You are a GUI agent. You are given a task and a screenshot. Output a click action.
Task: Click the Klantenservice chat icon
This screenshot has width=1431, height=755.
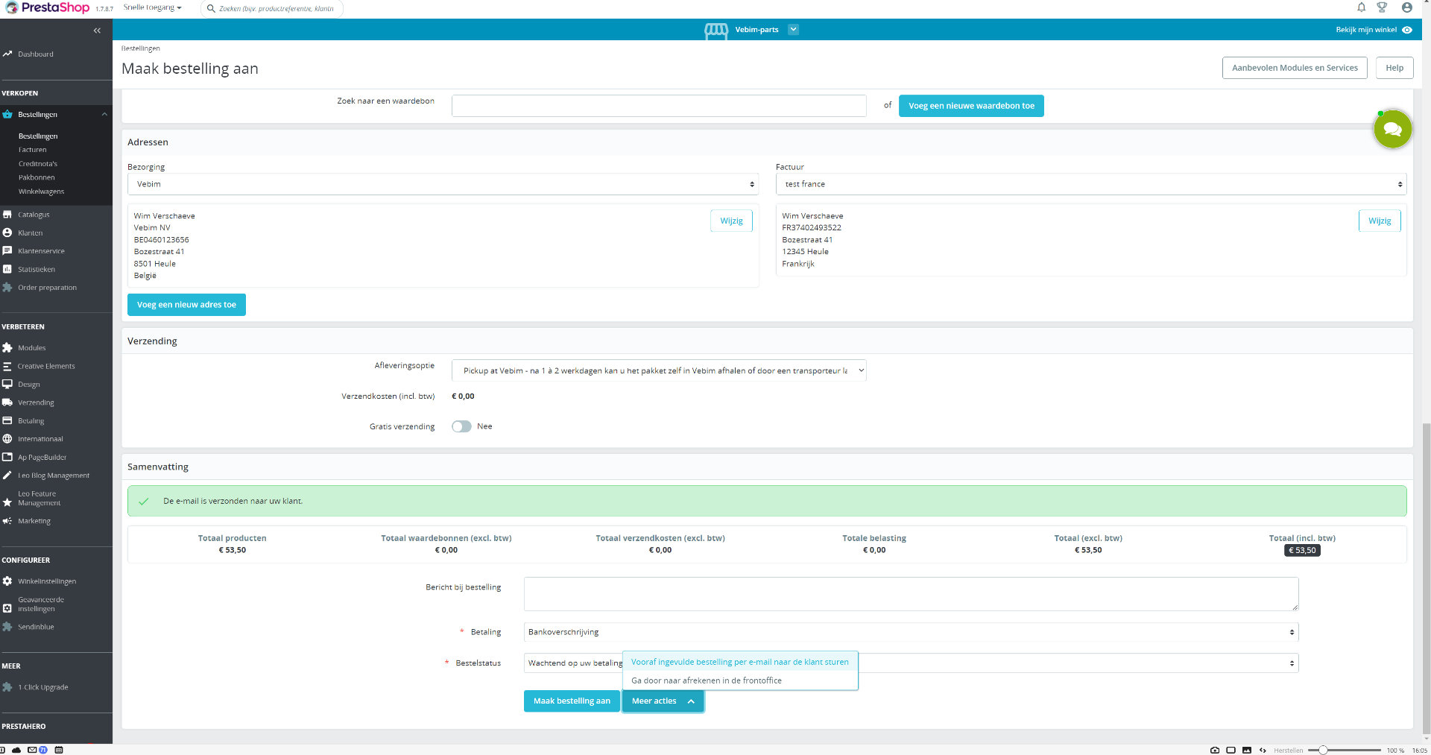click(x=7, y=251)
